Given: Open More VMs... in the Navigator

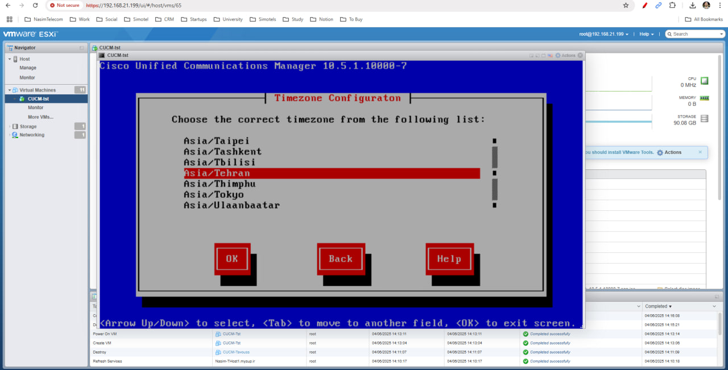Looking at the screenshot, I should tap(40, 117).
